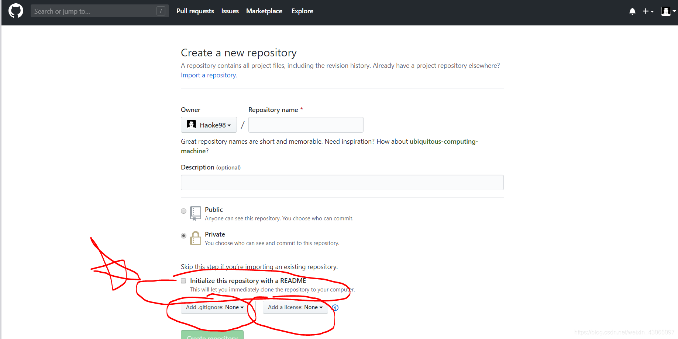Open the Add a license dropdown
The height and width of the screenshot is (339, 678).
click(x=295, y=307)
